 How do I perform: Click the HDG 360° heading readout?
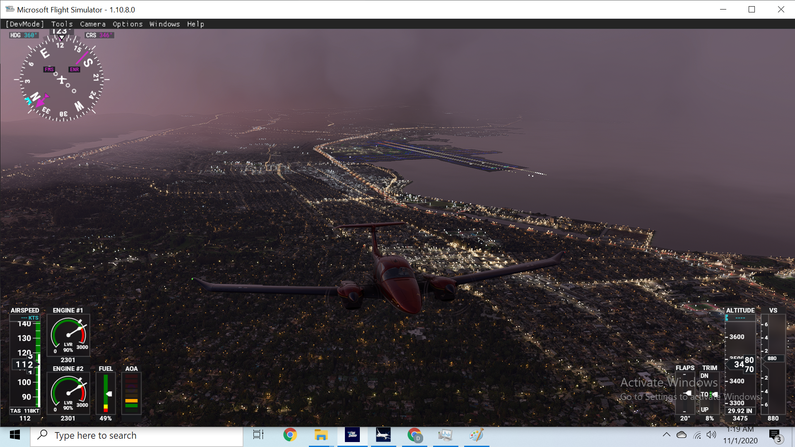click(x=24, y=35)
